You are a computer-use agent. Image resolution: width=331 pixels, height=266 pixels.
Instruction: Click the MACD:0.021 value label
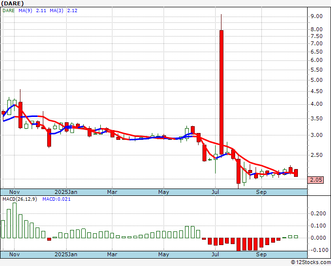click(x=56, y=199)
